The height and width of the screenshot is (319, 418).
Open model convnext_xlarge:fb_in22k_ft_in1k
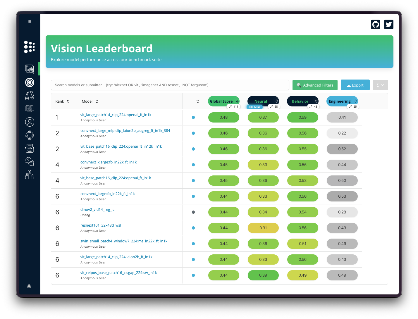tap(109, 162)
